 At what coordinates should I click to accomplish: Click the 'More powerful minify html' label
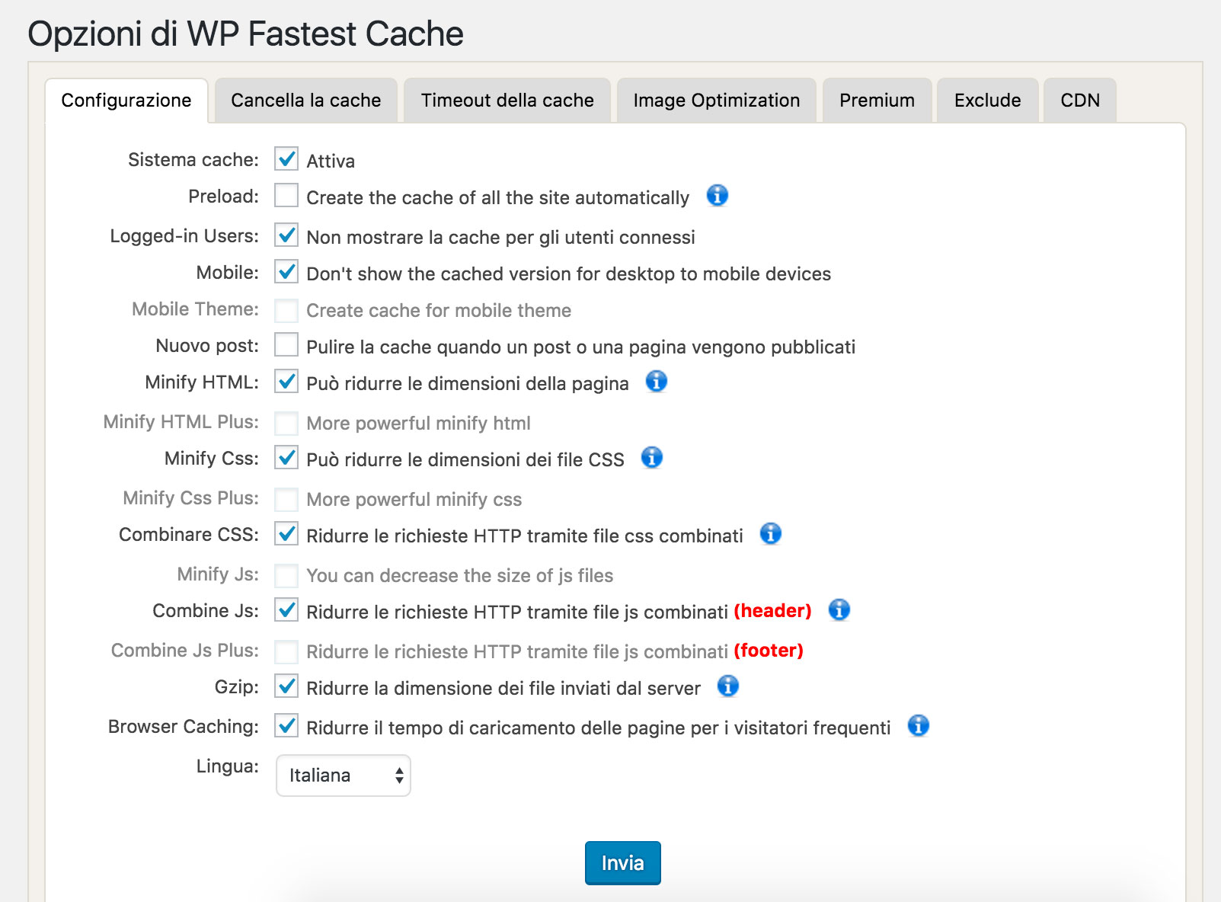coord(419,423)
